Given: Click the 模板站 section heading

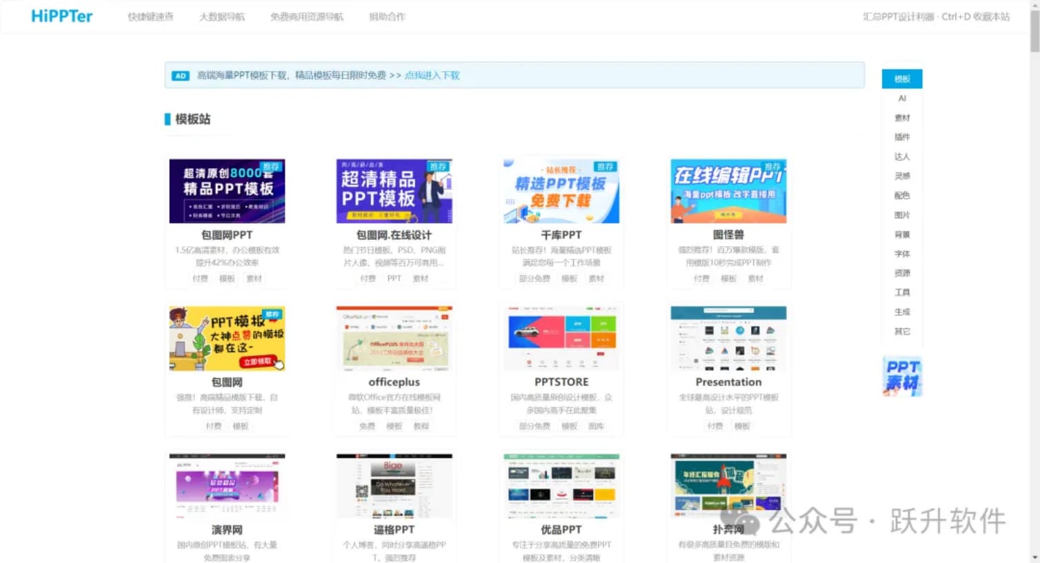Looking at the screenshot, I should click(x=192, y=119).
